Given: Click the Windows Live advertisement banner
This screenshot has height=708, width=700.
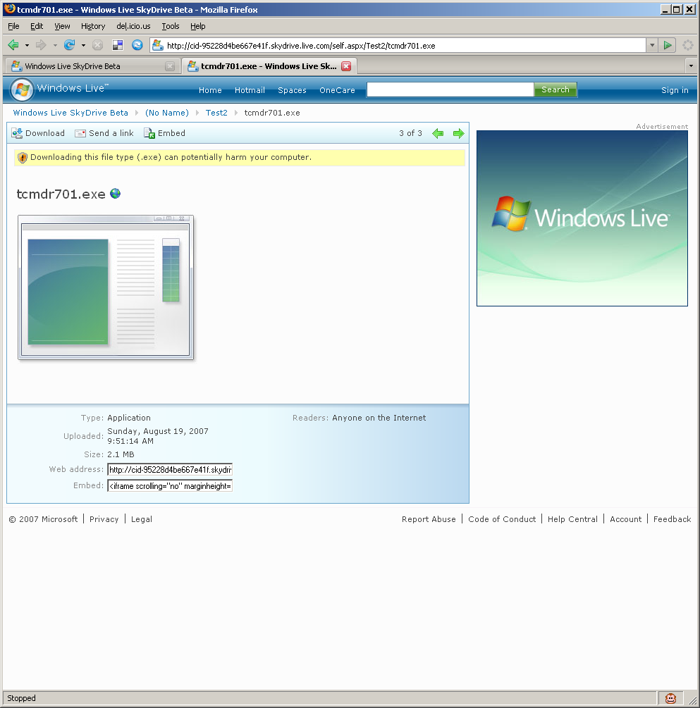Looking at the screenshot, I should point(582,218).
